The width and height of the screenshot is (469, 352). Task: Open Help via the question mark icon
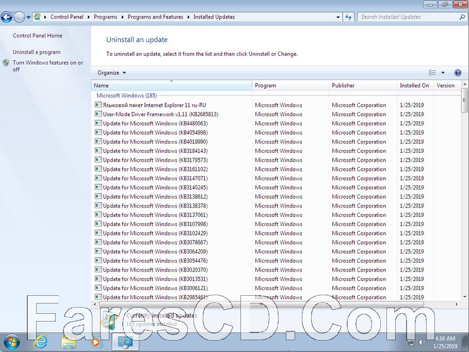click(458, 73)
